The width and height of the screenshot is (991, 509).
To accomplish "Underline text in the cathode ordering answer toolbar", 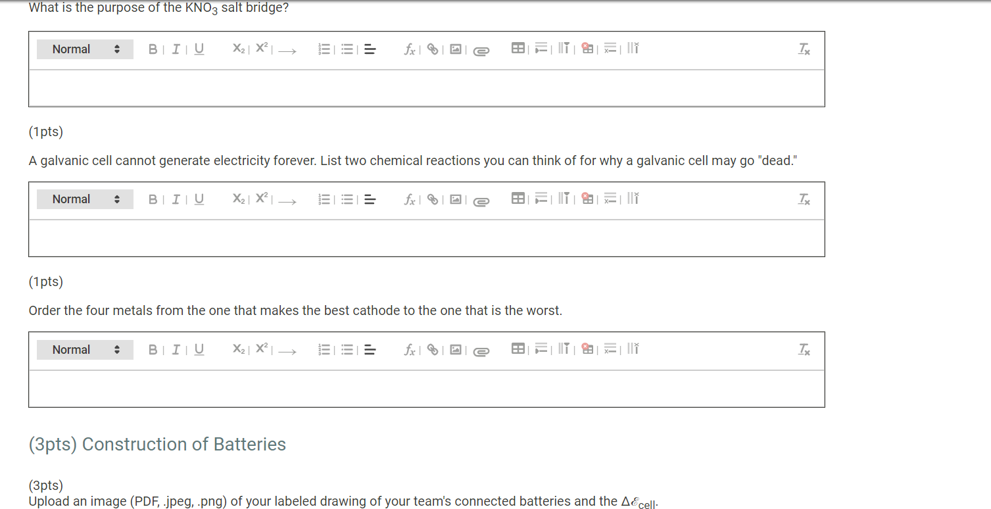I will point(199,350).
